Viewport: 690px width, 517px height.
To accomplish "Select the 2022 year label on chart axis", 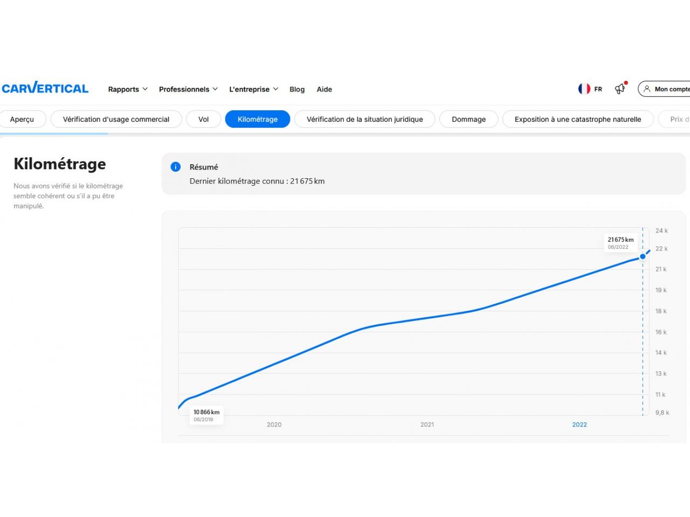I will pos(579,425).
